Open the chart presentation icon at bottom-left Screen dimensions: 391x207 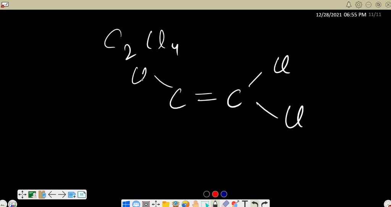click(x=13, y=204)
